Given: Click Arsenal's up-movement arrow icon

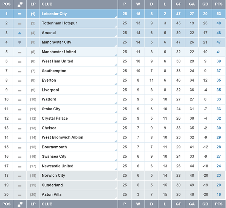Looking at the screenshot, I should 20,33.
